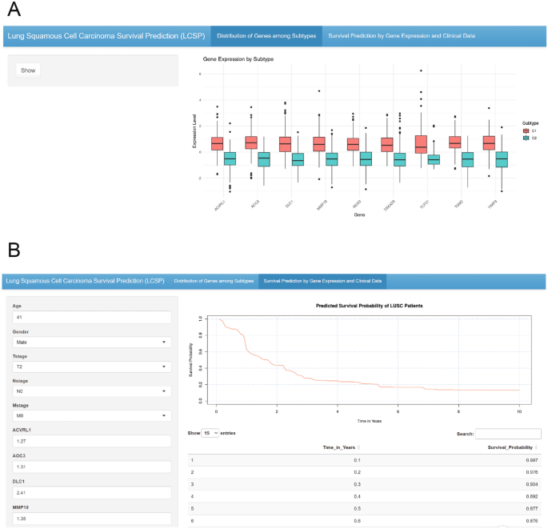Click the Time_in_Years value 0.1
This screenshot has height=529, width=548.
click(x=357, y=460)
